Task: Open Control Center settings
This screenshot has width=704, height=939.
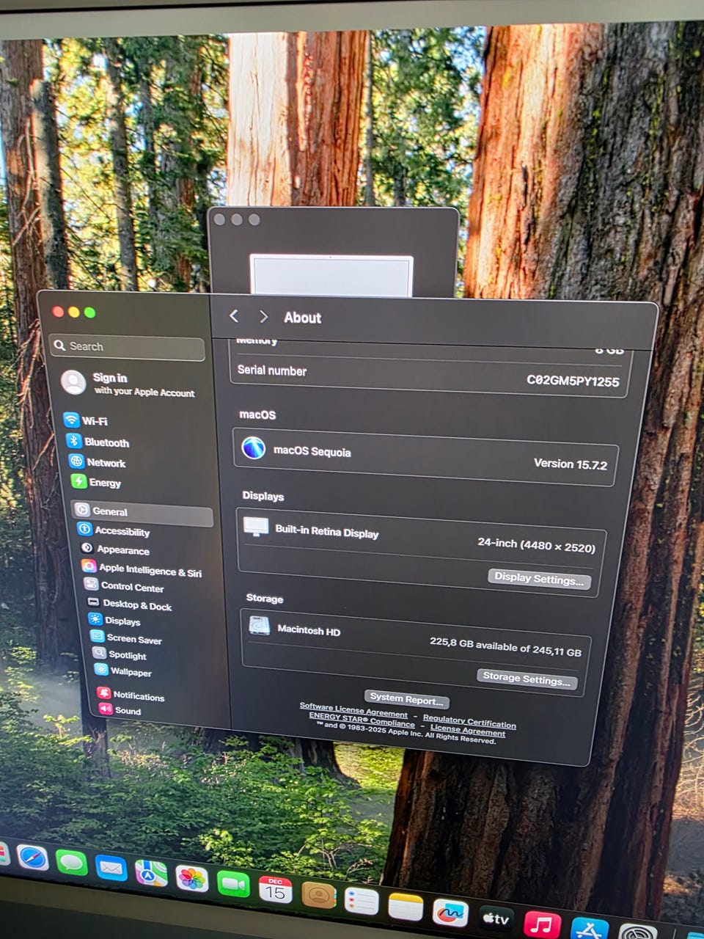Action: coord(124,586)
